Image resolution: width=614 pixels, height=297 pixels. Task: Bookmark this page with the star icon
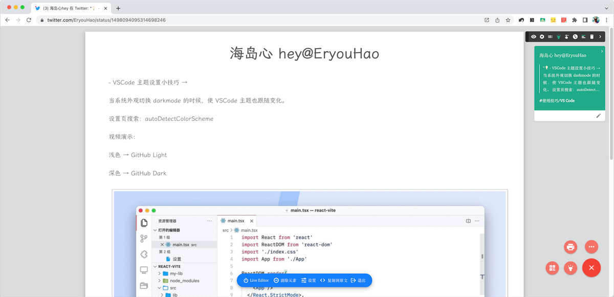(x=508, y=20)
